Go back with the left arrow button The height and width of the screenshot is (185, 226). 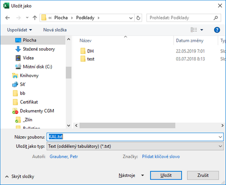click(x=7, y=18)
